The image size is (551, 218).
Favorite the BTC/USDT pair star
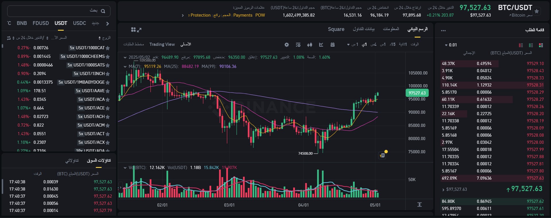coord(537,11)
